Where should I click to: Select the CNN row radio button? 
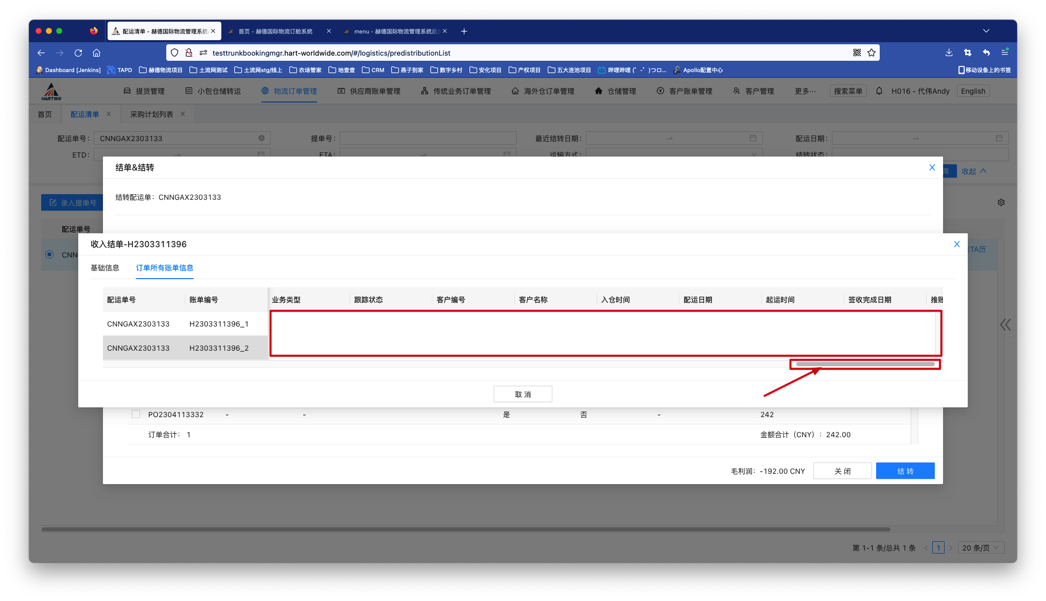click(x=49, y=254)
